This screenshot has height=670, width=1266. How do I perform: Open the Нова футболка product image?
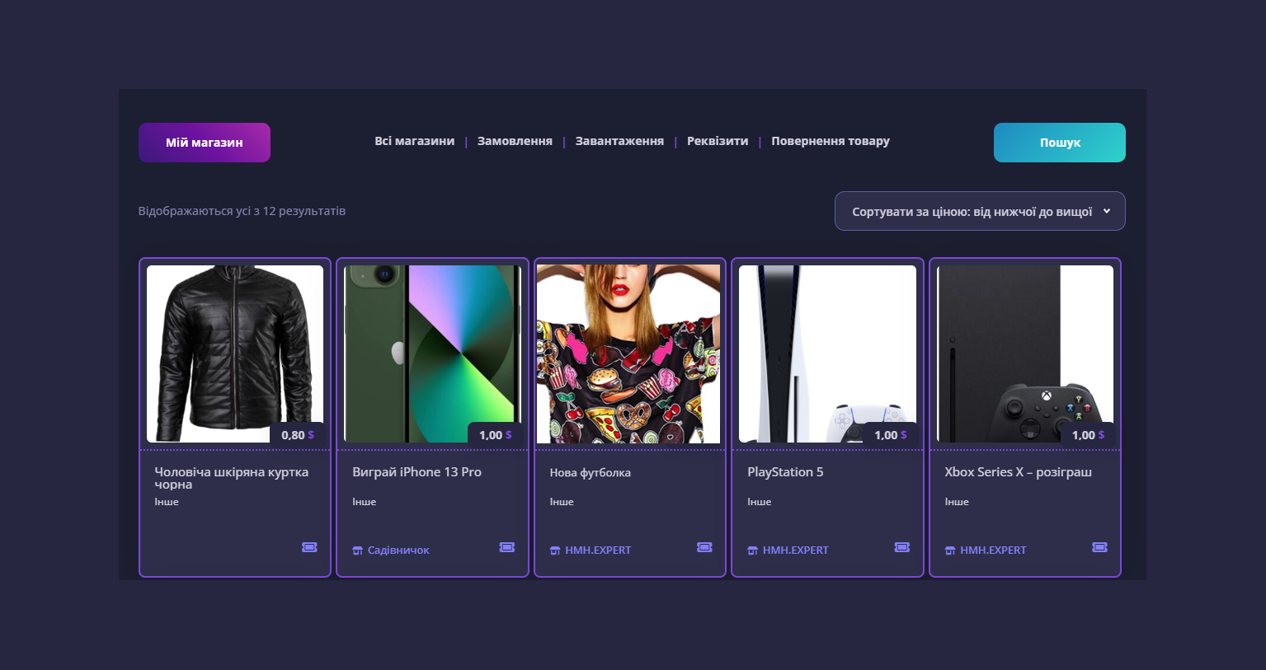(x=628, y=354)
